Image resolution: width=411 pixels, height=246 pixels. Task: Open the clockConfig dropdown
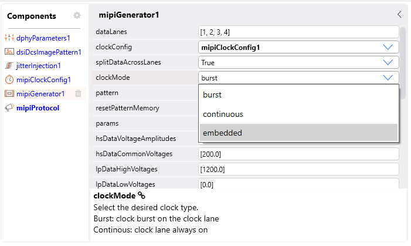[x=388, y=47]
